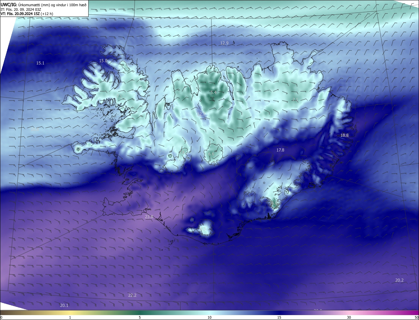419x320 pixels.
Task: Click the value label 7.1 in northeast Iceland
Action: (x=295, y=99)
